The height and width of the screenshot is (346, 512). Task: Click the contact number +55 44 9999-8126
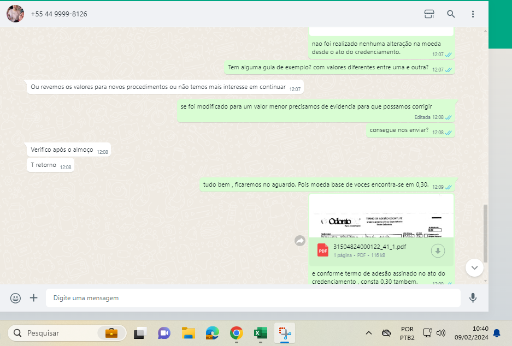point(59,14)
